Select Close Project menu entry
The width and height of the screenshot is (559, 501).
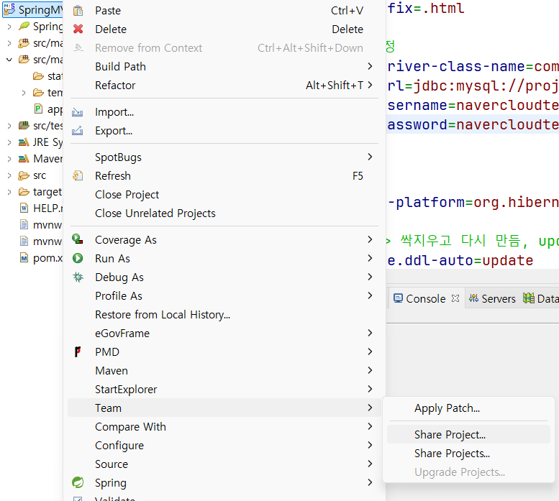coord(224,194)
